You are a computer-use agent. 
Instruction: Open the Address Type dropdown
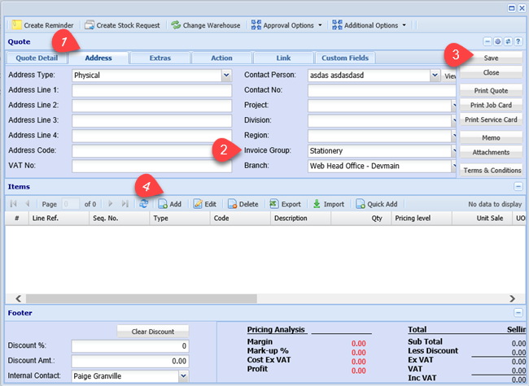tap(225, 76)
